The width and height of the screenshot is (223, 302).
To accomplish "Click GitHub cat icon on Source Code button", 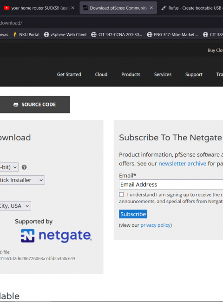I will (16, 105).
